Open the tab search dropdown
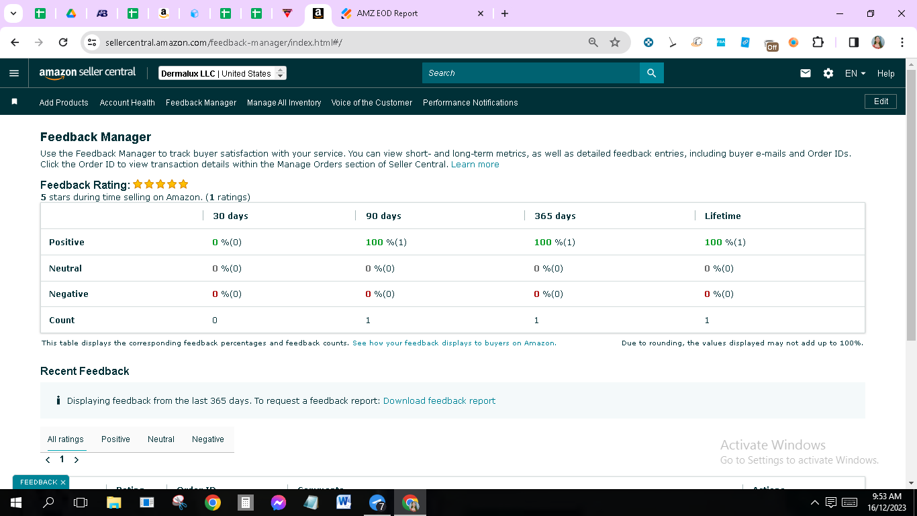This screenshot has width=917, height=516. 13,13
